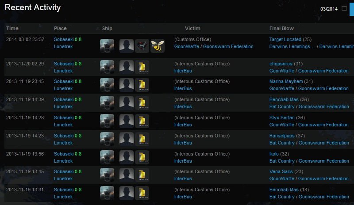This screenshot has width=354, height=205.
Task: Open Benchab Mas link in 13:31 row
Action: click(x=284, y=190)
